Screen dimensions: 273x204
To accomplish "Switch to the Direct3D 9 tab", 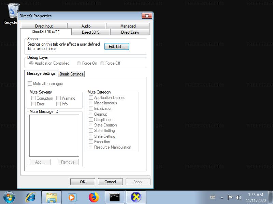I will [x=91, y=32].
